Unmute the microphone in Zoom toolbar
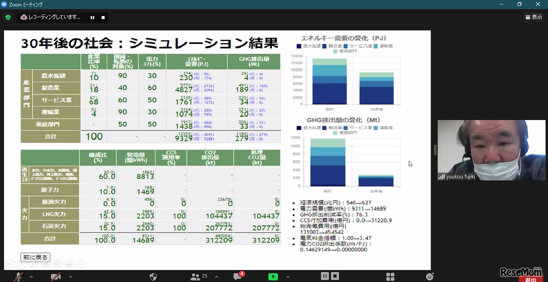 click(18, 277)
